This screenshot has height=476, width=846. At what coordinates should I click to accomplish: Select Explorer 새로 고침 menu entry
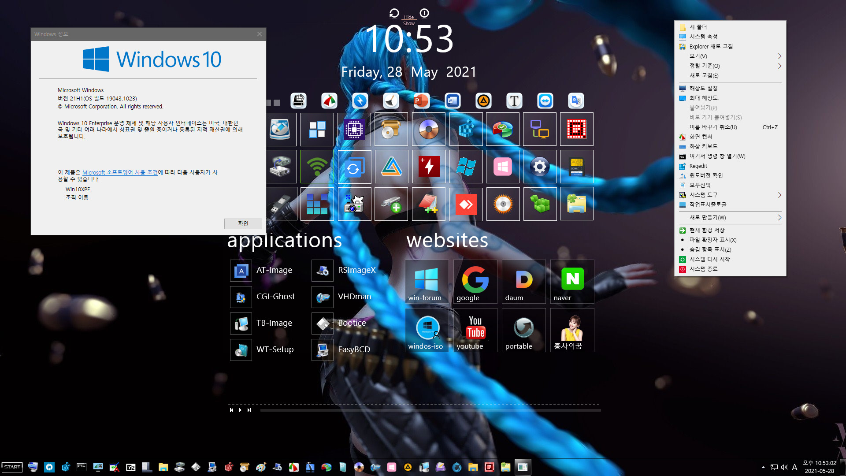730,46
